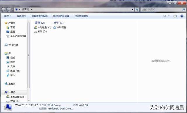Open the 文档 library
This screenshot has width=187, height=113.
(x=13, y=66)
